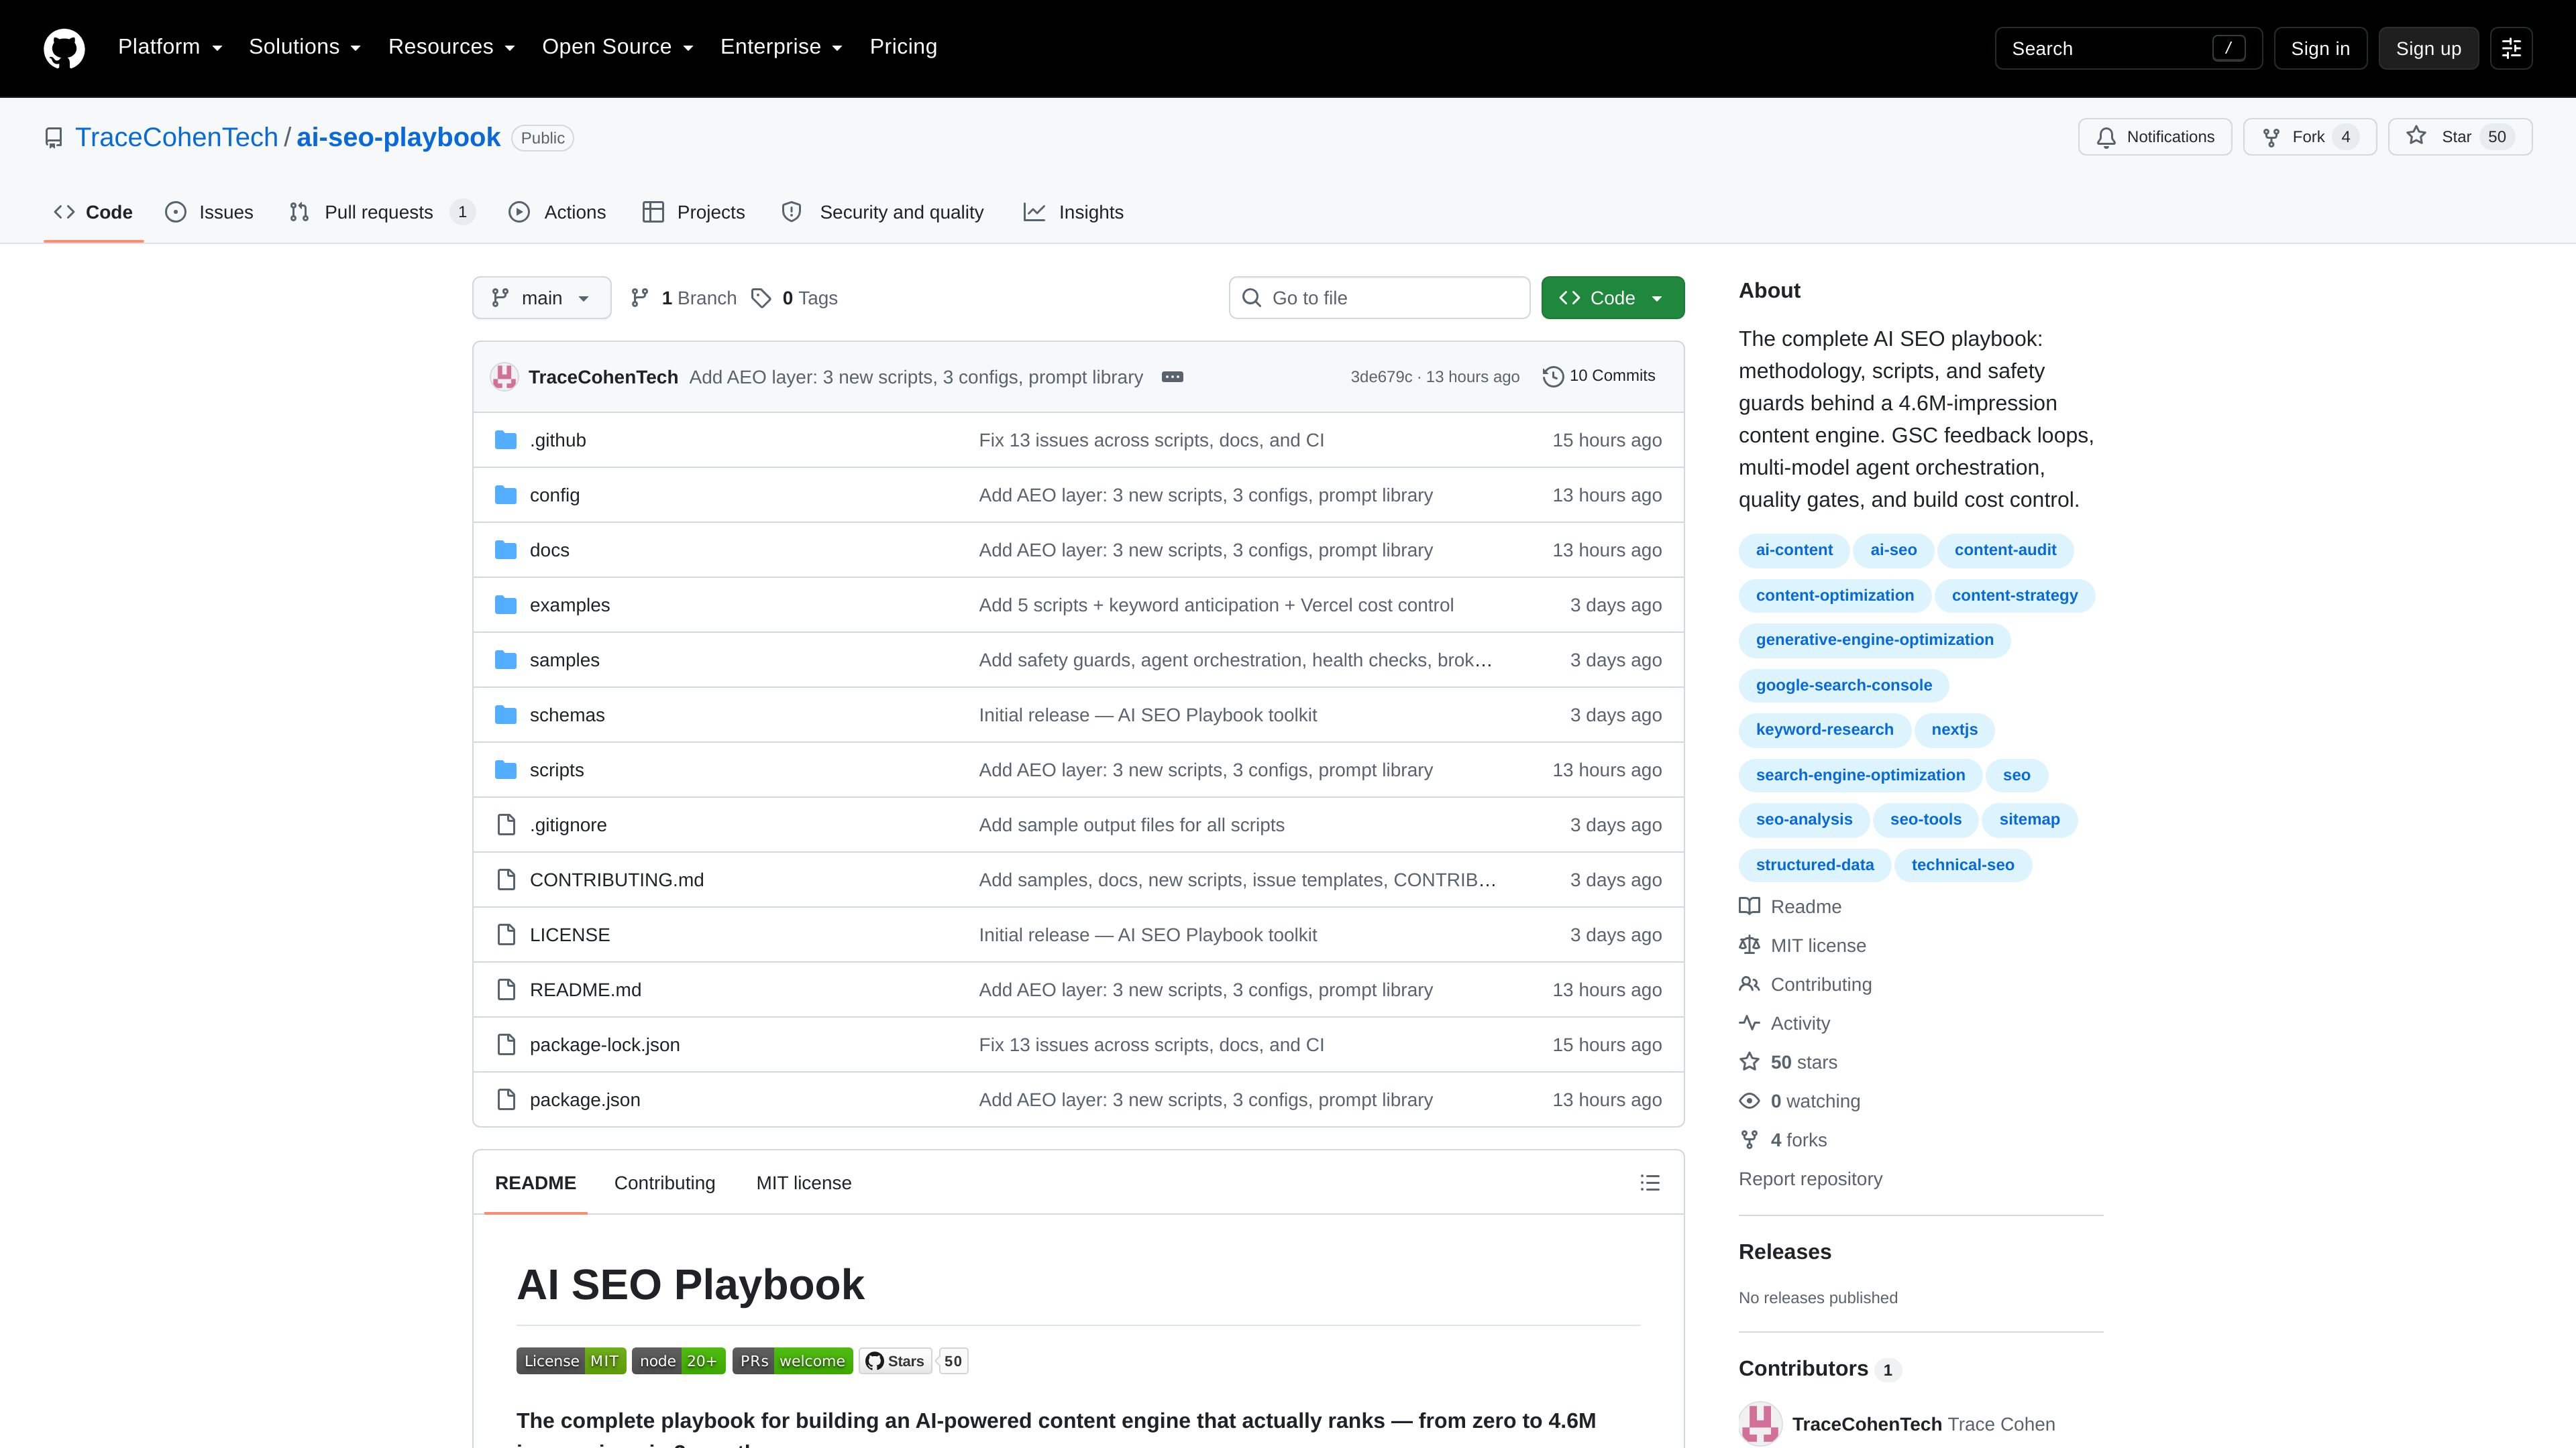Click the Notifications bell button
2576x1448 pixels.
pos(2154,137)
